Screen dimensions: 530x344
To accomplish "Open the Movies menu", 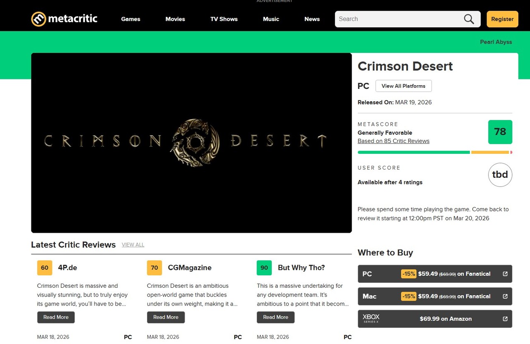I will tap(175, 19).
